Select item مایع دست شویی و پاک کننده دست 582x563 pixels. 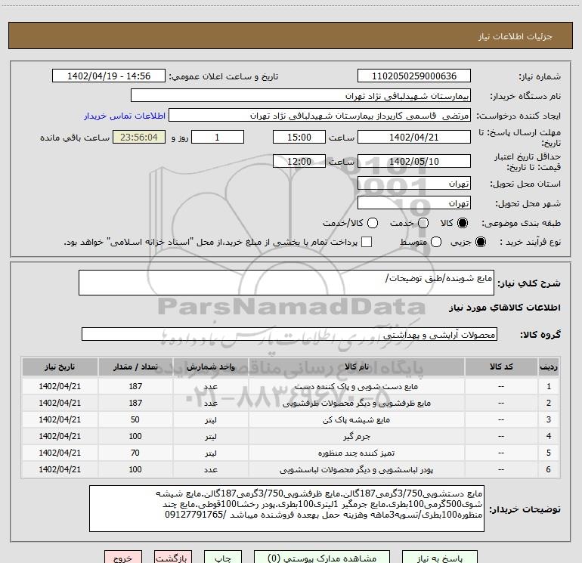356,386
